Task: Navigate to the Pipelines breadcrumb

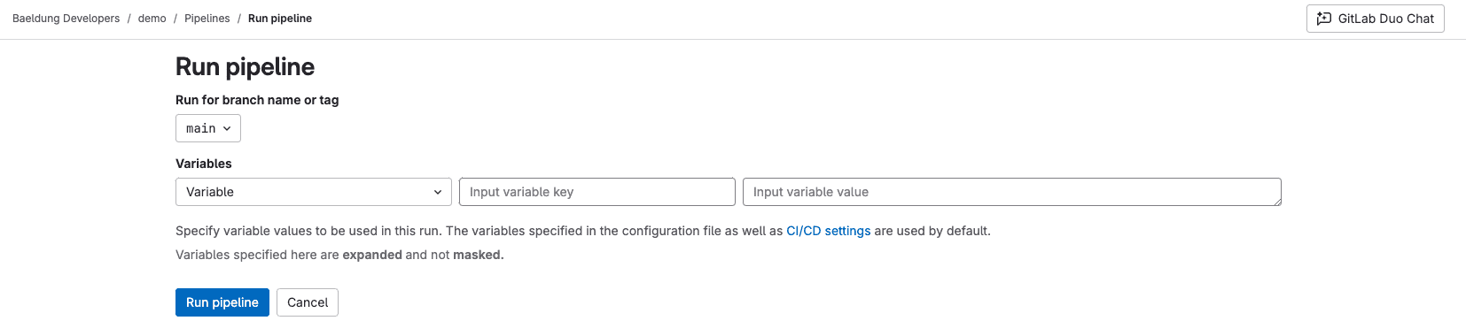Action: tap(207, 19)
